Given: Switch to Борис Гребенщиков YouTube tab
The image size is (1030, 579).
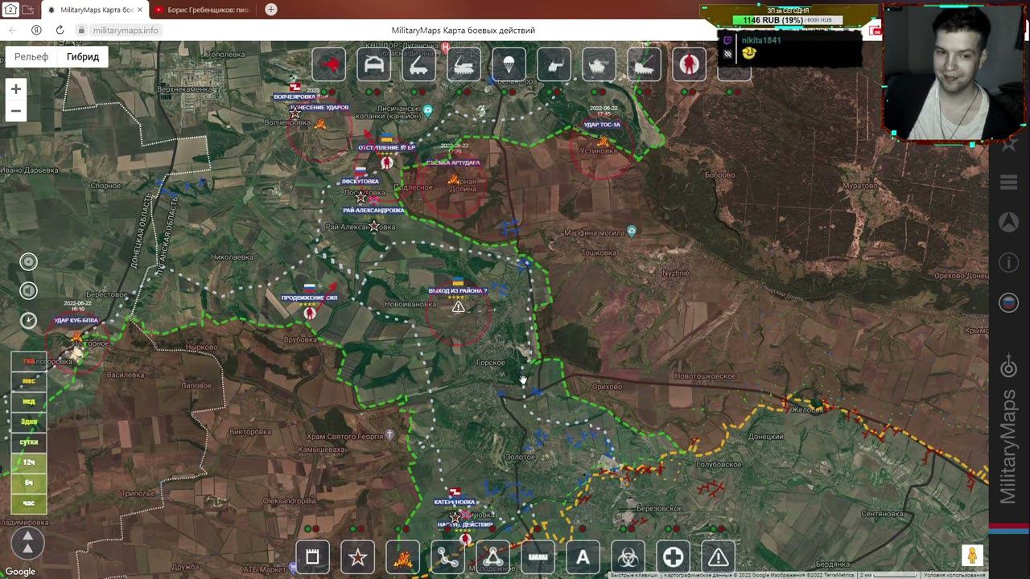Looking at the screenshot, I should pyautogui.click(x=203, y=10).
